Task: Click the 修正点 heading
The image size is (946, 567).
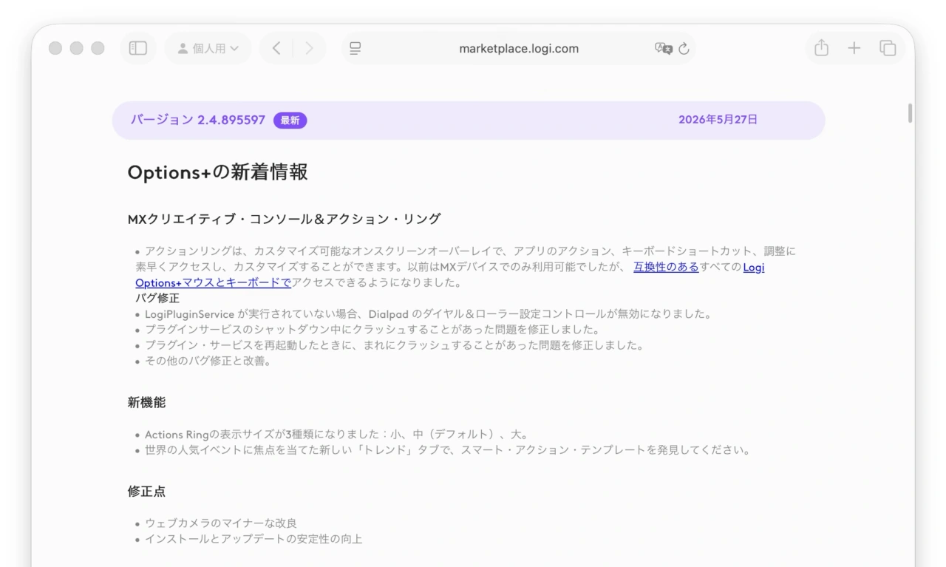Action: coord(146,492)
